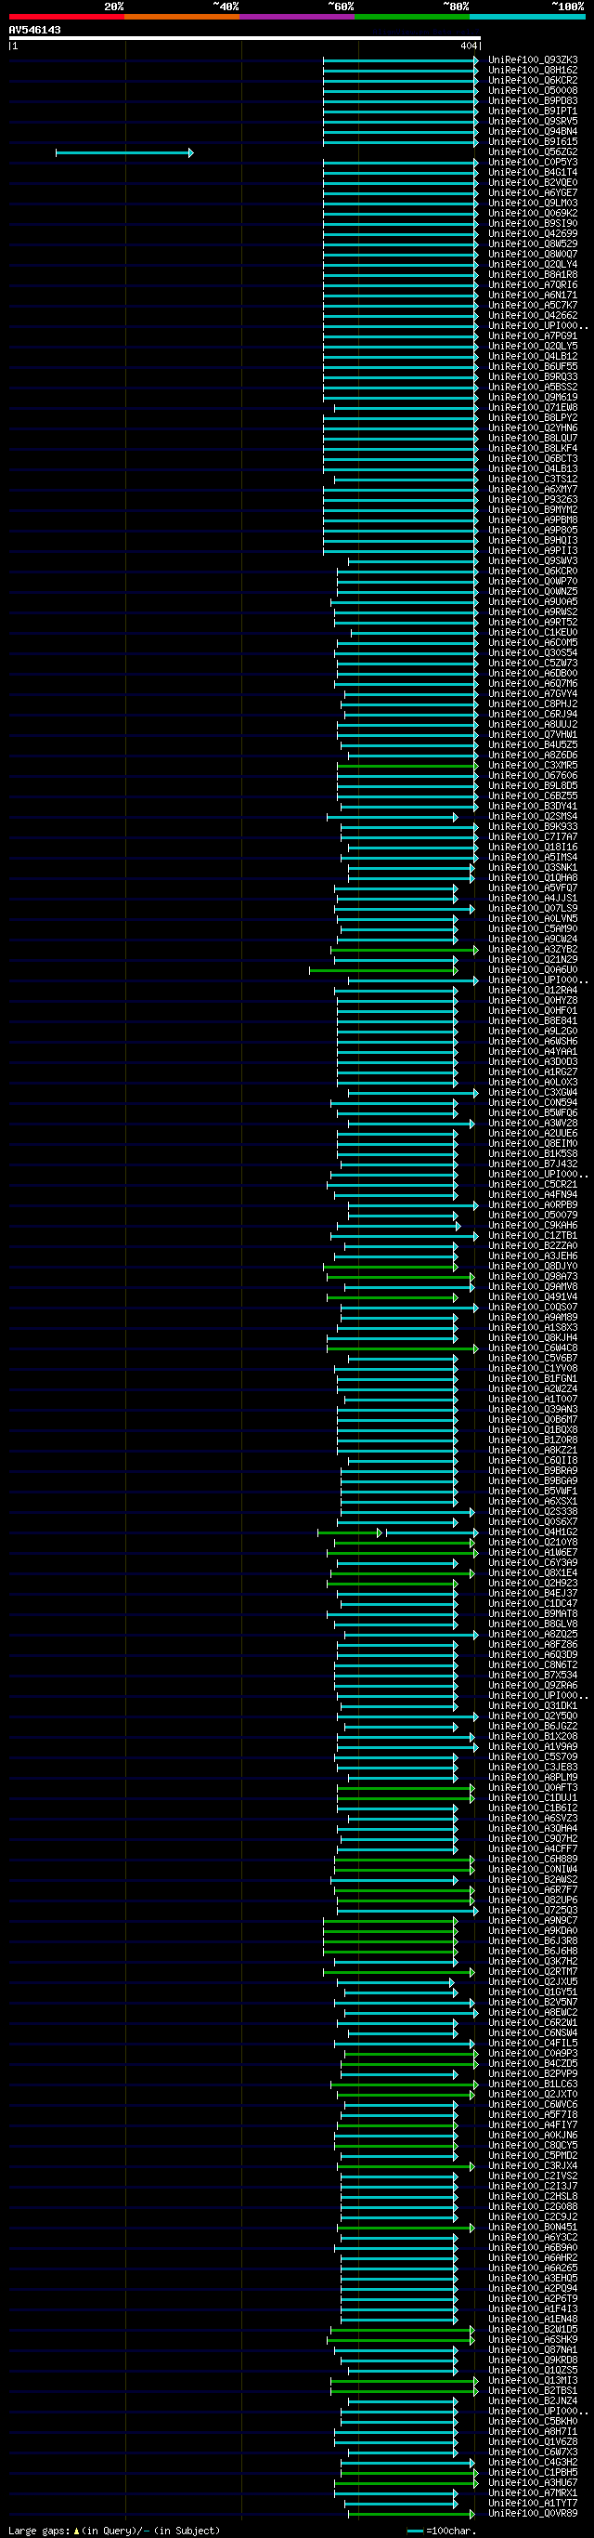Image resolution: width=594 pixels, height=2538 pixels.
Task: Click hit label UniRef100_Q2SMS4
Action: pos(533,817)
